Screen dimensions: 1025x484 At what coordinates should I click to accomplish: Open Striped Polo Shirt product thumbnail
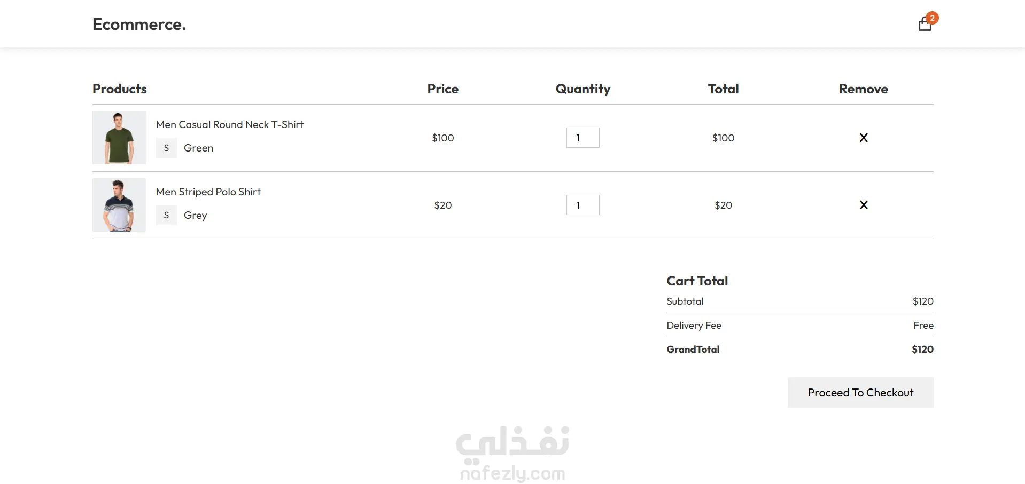click(x=119, y=205)
